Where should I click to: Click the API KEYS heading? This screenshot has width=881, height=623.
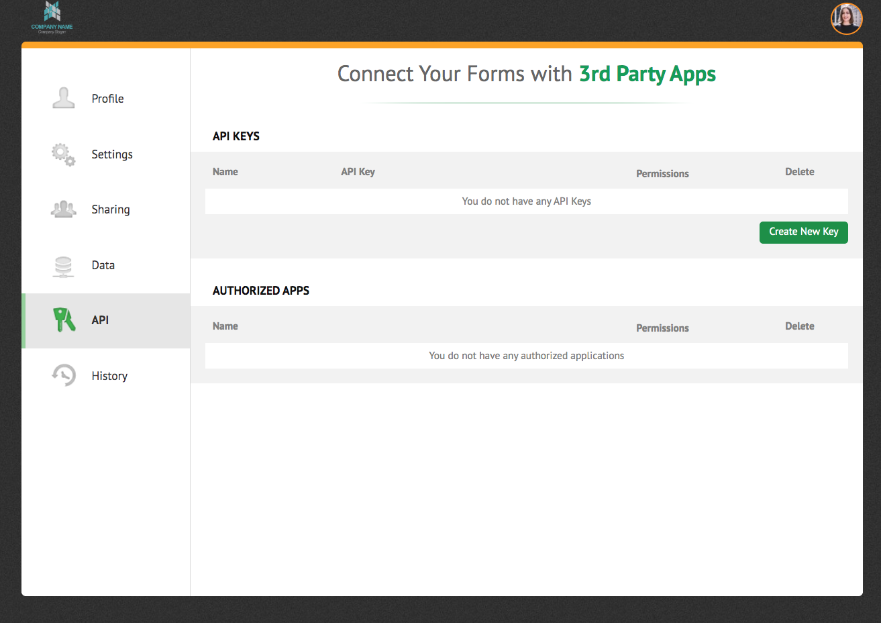coord(236,136)
